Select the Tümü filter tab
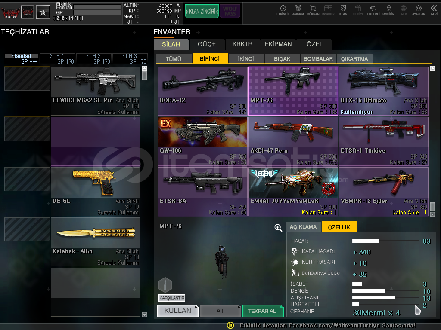This screenshot has height=330, width=441. click(x=174, y=58)
